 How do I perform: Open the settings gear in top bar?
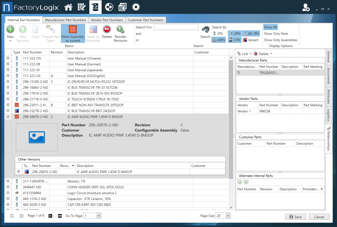point(136,7)
